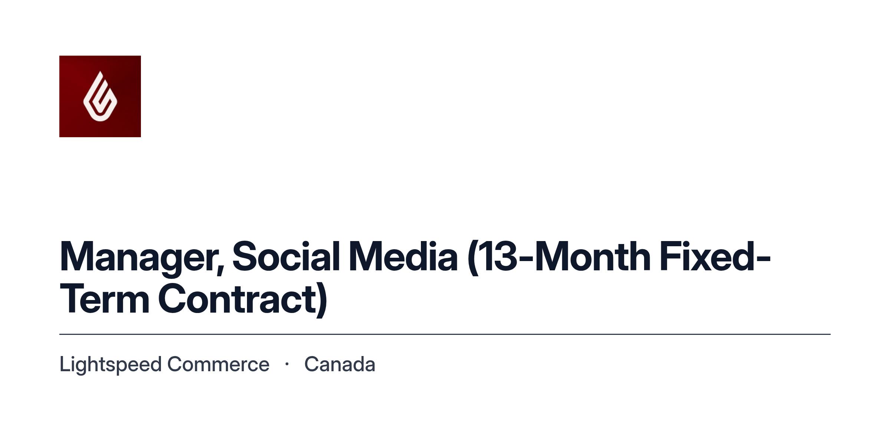Click the dot separator before Canada
The height and width of the screenshot is (435, 890).
click(287, 364)
